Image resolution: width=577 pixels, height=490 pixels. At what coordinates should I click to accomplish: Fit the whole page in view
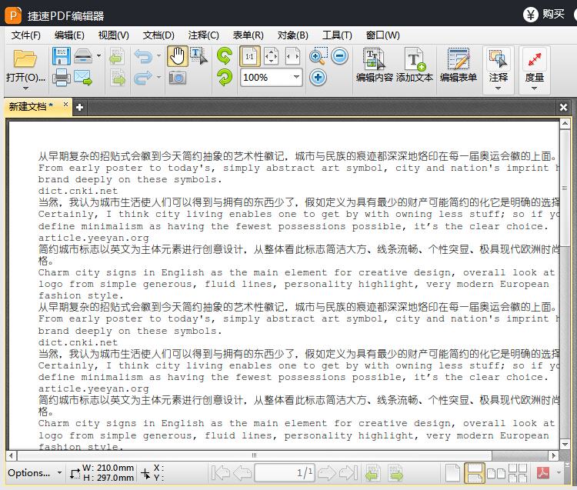point(272,56)
